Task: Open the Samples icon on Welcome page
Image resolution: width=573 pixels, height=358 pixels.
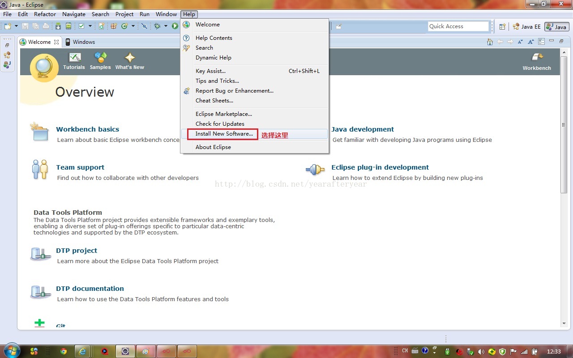Action: coord(100,57)
